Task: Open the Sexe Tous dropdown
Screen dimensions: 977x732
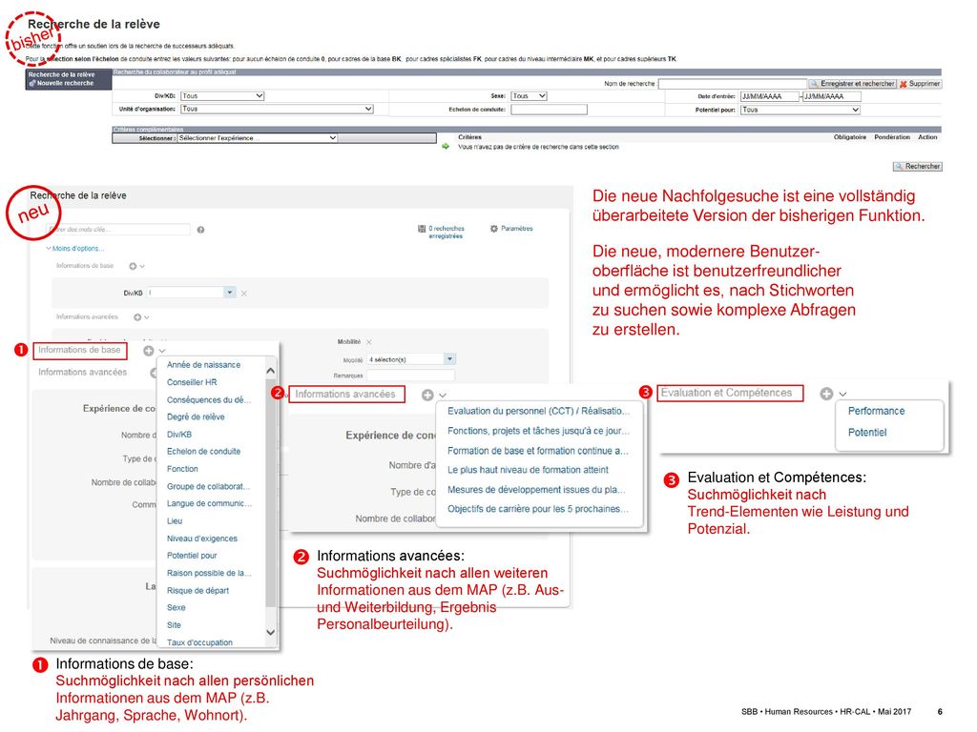Action: [529, 96]
